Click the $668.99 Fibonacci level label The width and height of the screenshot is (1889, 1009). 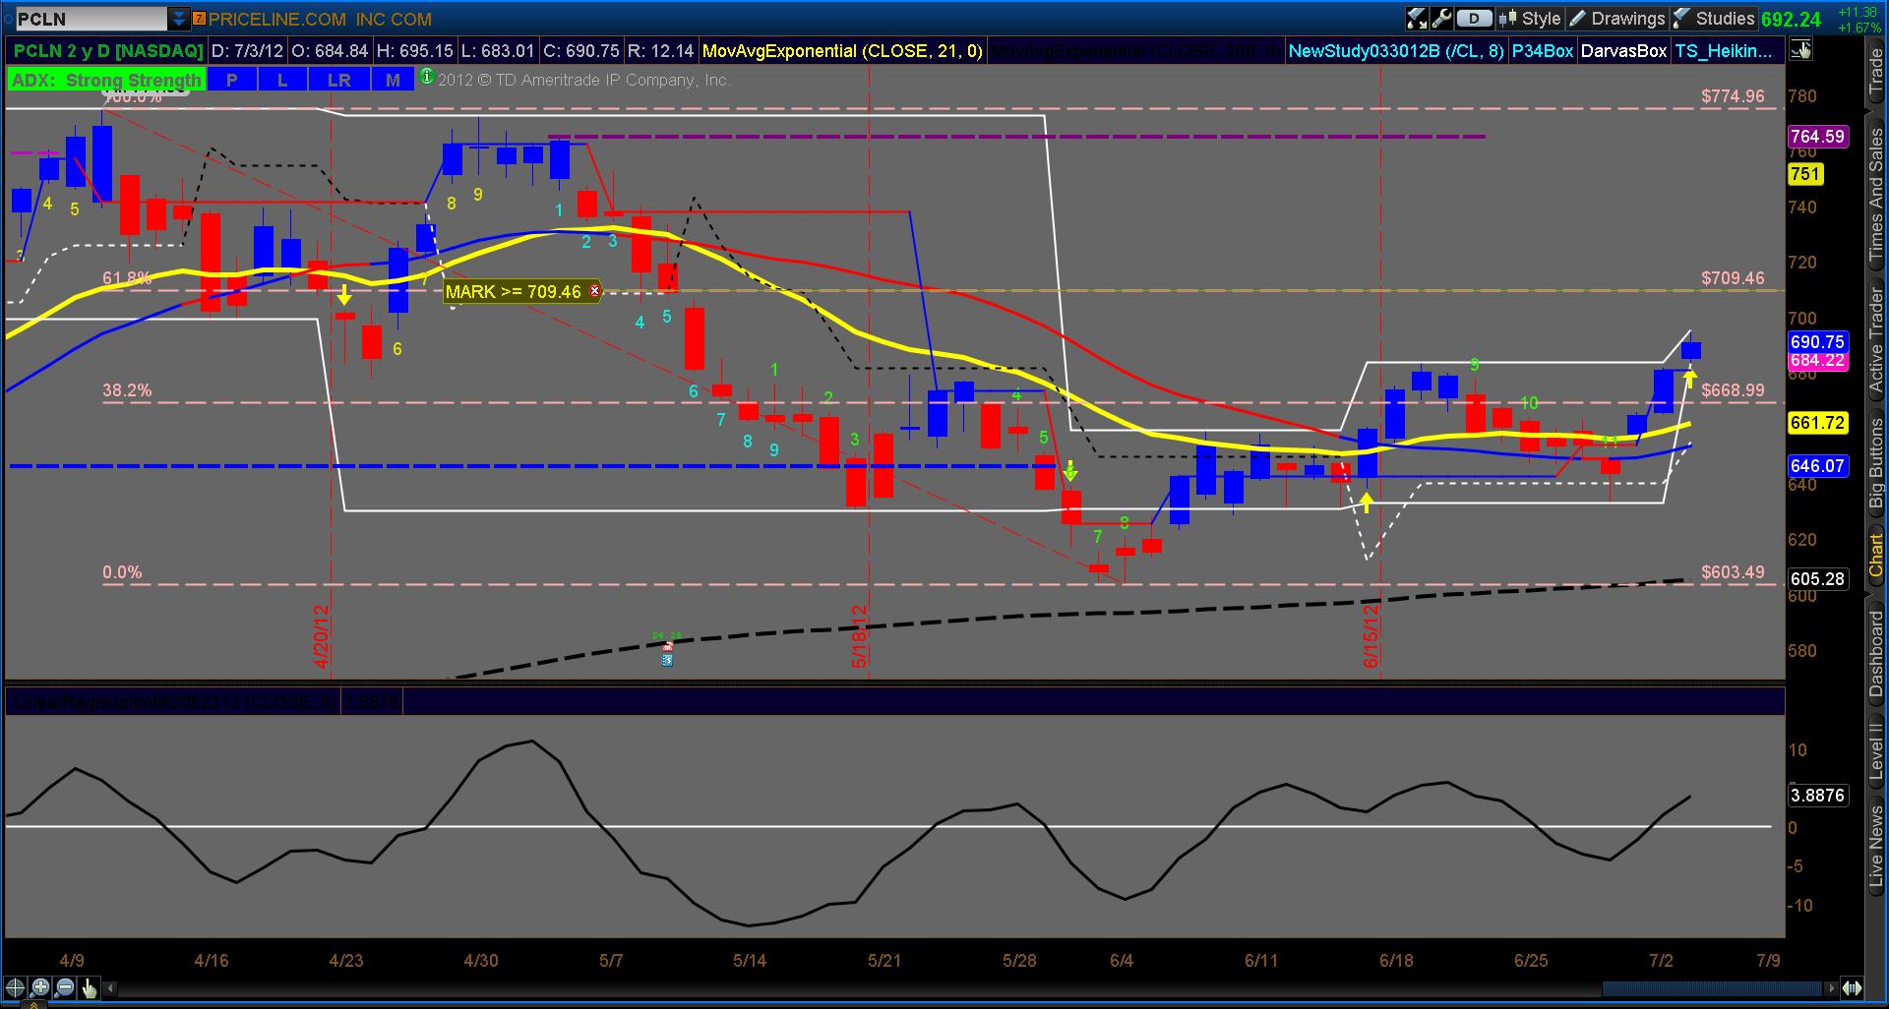(x=1733, y=390)
